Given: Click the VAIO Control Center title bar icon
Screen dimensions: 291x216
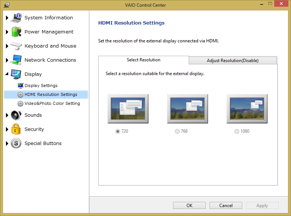Looking at the screenshot, I should point(7,4).
